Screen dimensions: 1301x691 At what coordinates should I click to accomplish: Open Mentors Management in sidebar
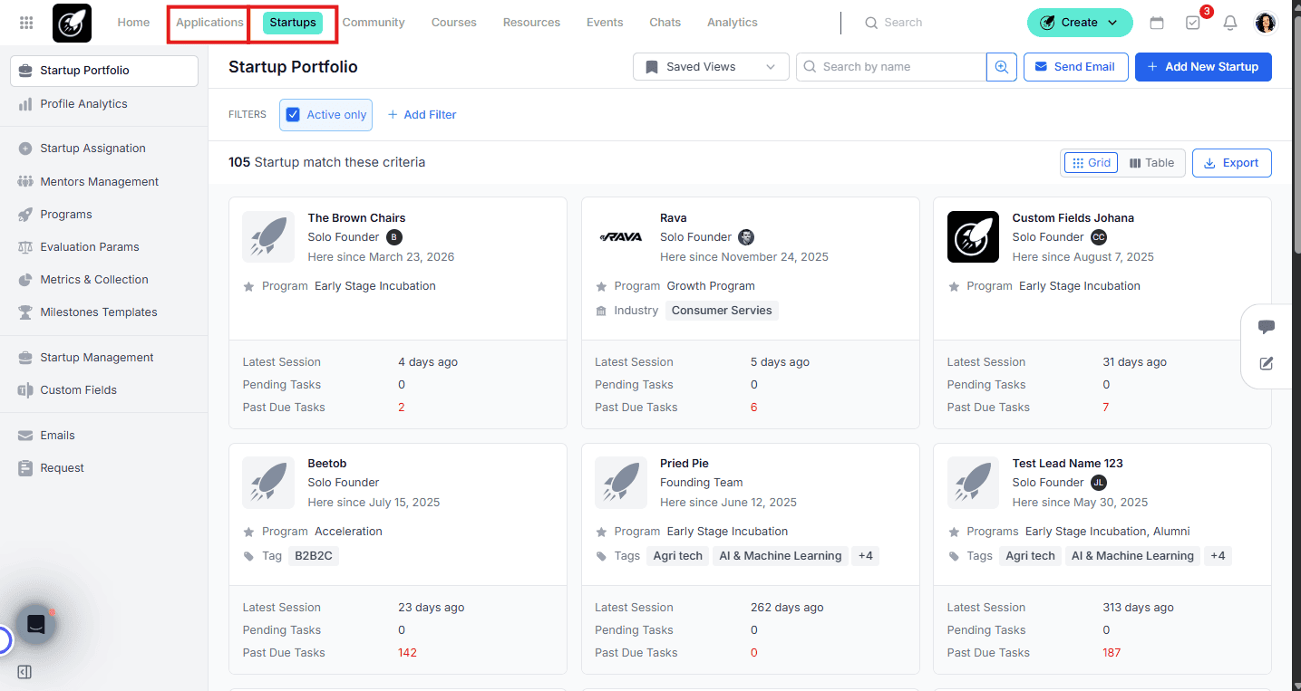pyautogui.click(x=99, y=182)
